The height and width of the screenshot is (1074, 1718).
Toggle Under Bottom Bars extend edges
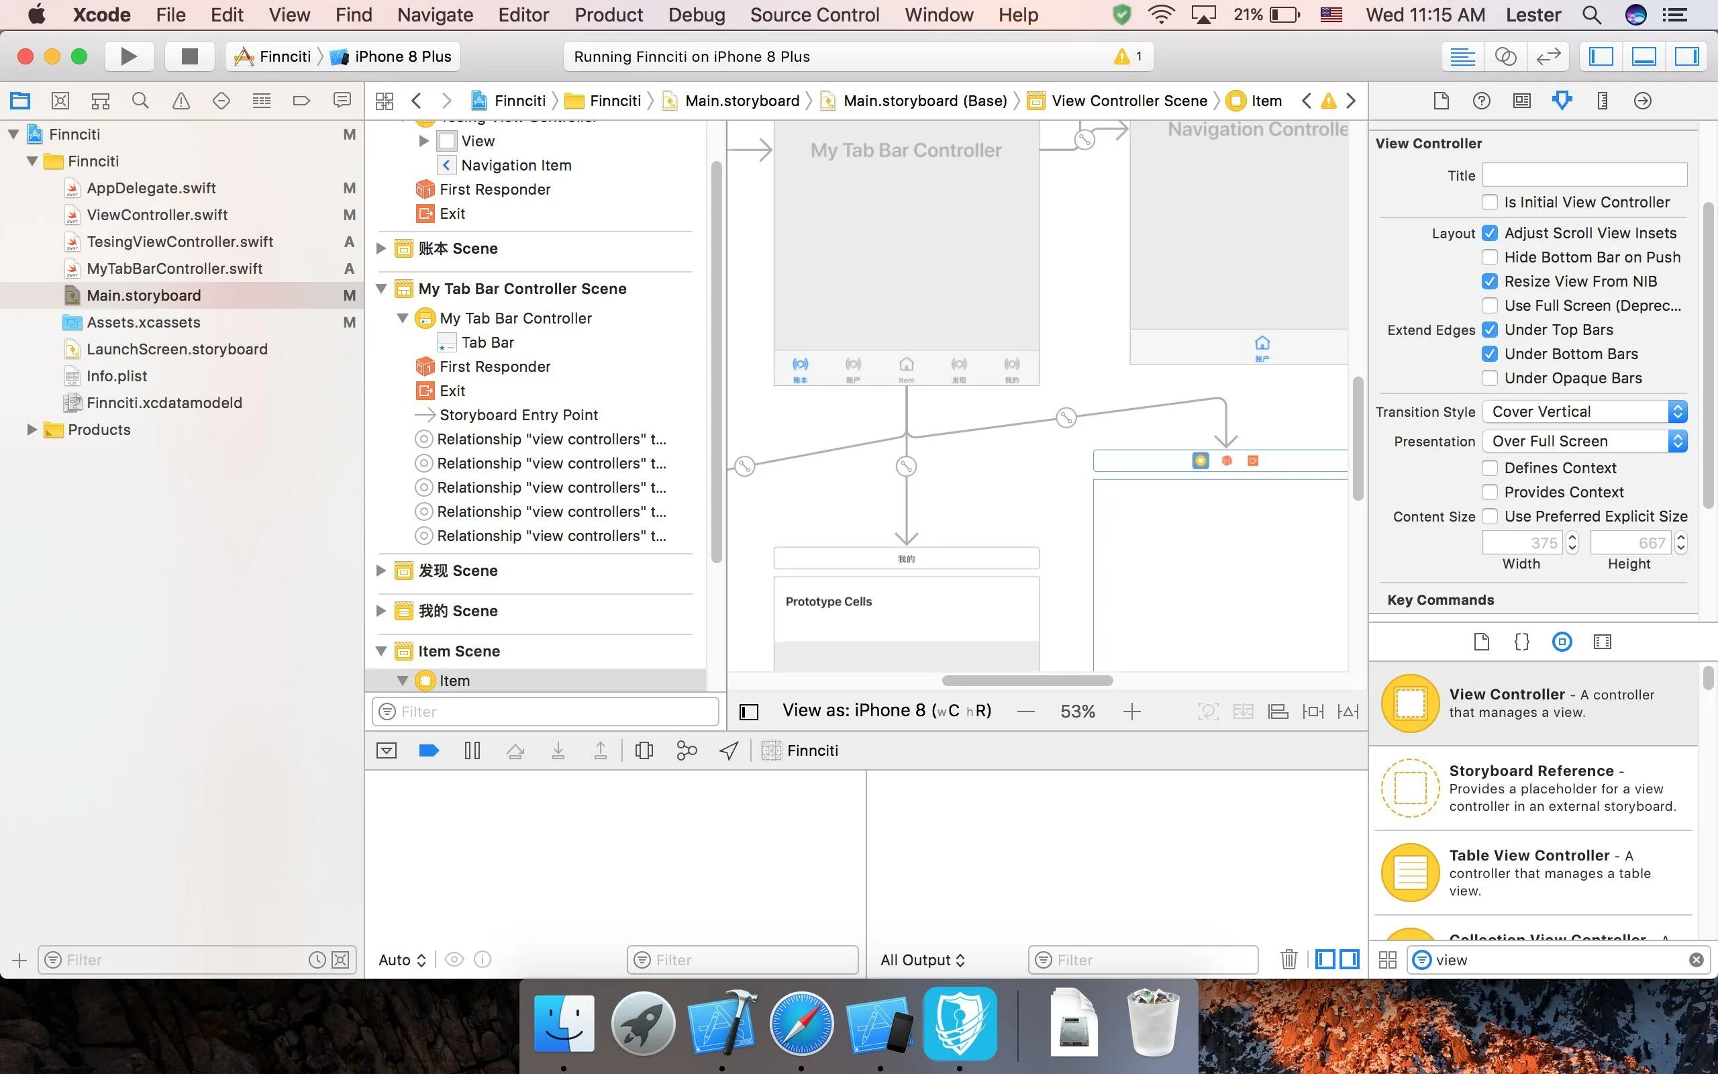coord(1490,354)
